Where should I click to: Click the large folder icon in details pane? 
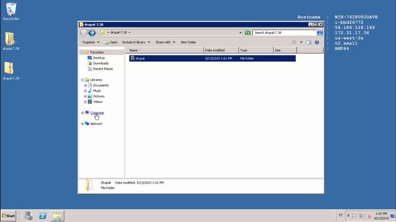[x=89, y=186]
